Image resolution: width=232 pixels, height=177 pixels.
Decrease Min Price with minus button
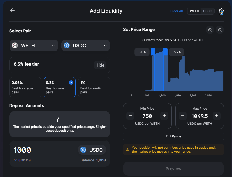[130, 116]
